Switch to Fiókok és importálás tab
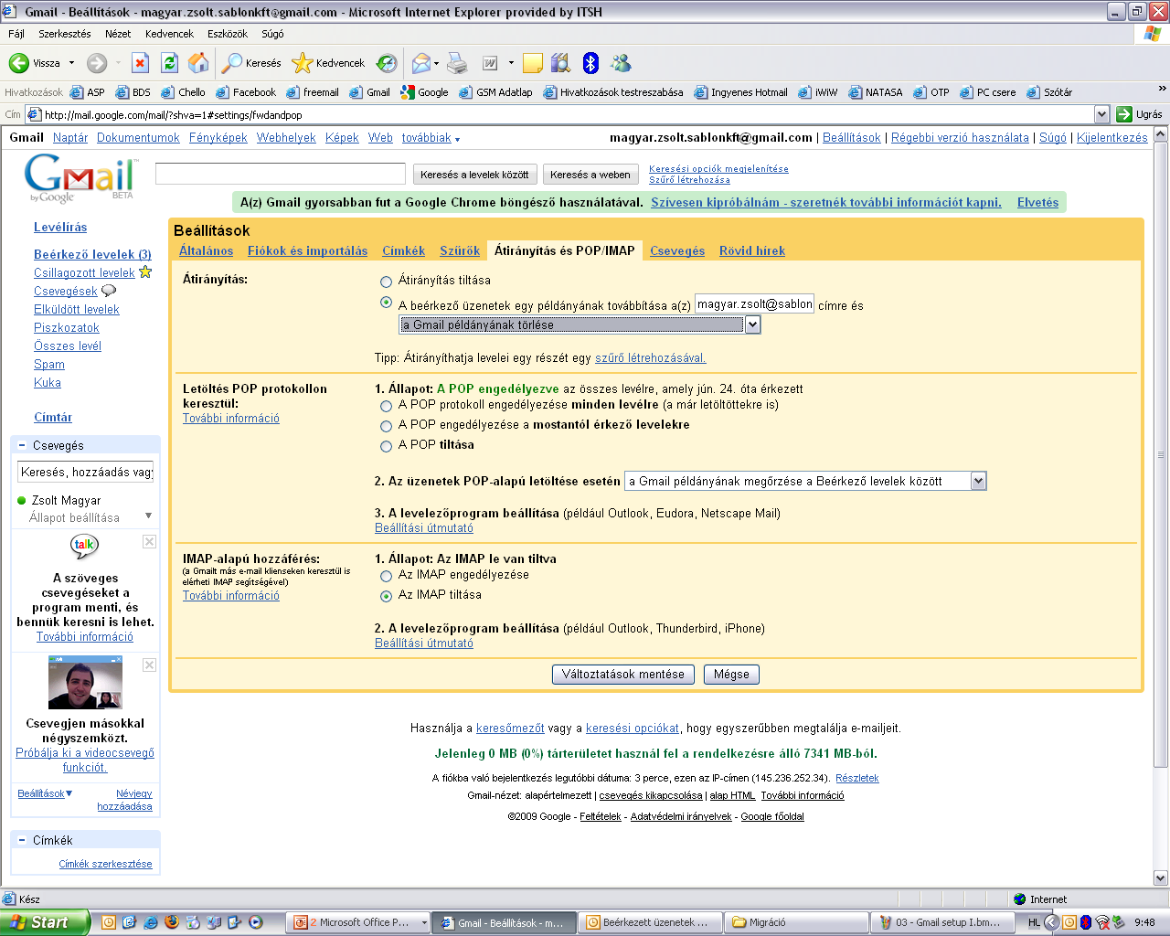Image resolution: width=1170 pixels, height=936 pixels. (307, 250)
